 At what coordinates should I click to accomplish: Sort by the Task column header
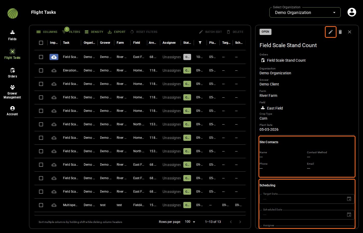point(66,43)
